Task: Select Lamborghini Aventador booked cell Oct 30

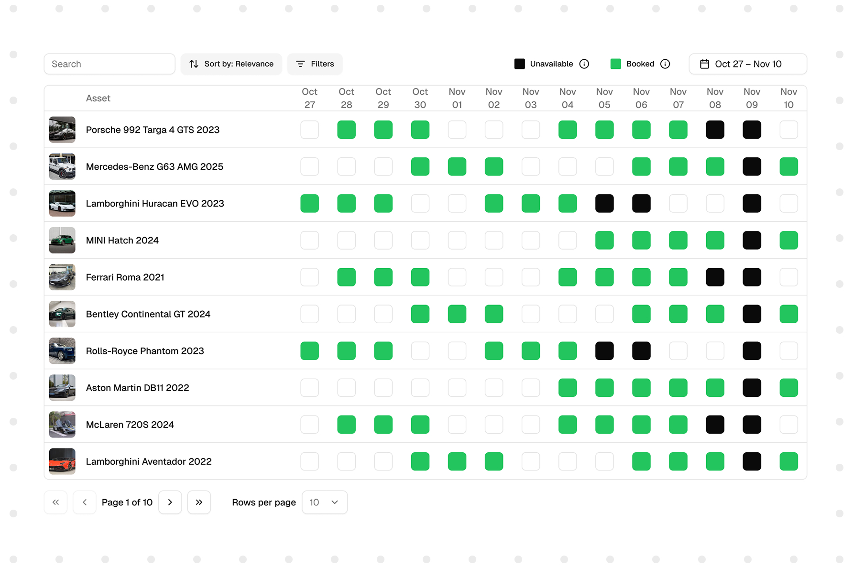Action: (x=420, y=461)
